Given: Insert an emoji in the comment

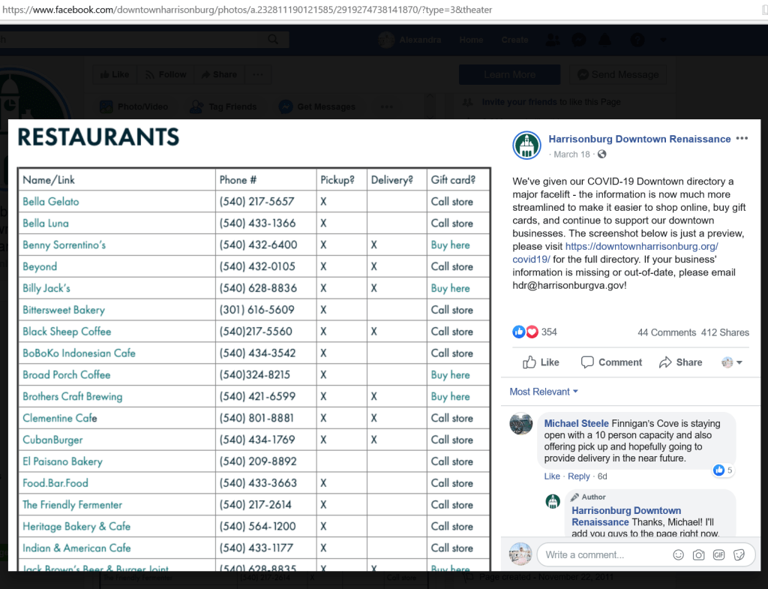Looking at the screenshot, I should pos(678,554).
